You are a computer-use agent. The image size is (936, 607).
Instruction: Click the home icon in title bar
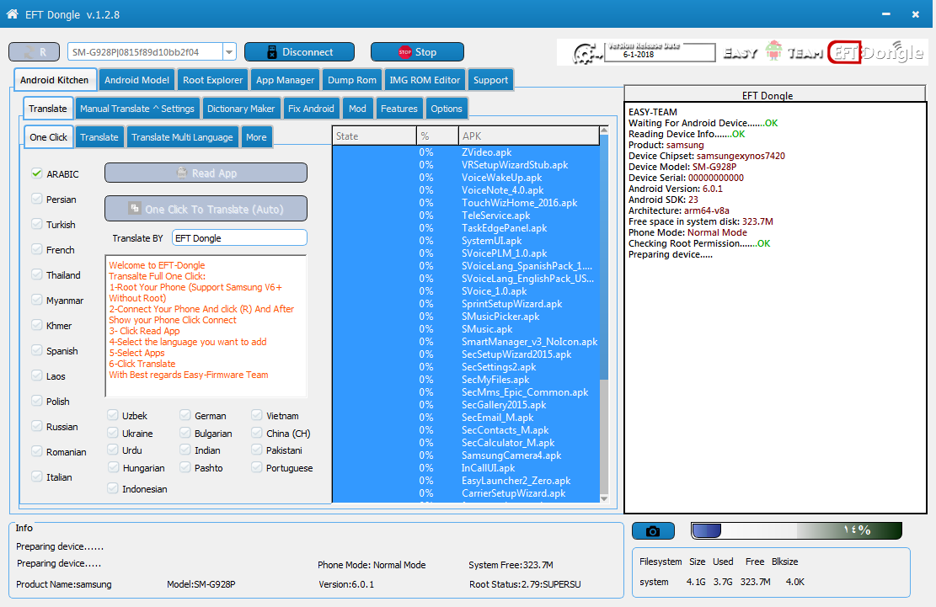(12, 13)
